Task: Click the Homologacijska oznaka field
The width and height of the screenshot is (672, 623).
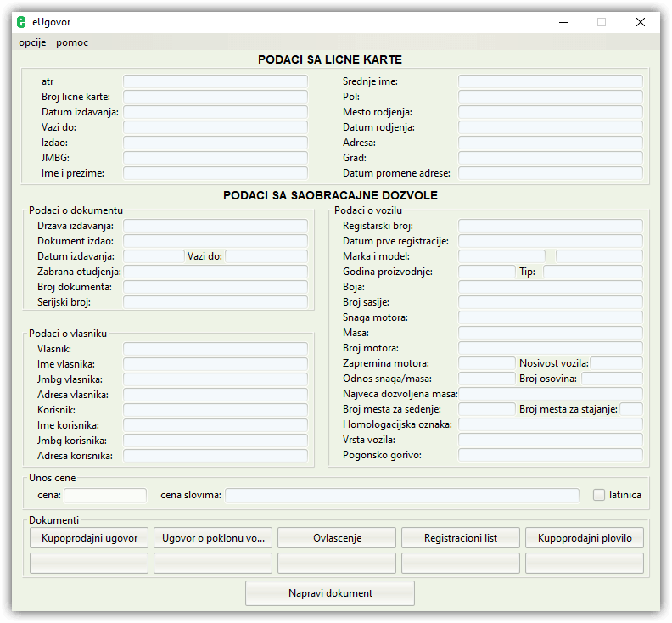Action: point(551,424)
